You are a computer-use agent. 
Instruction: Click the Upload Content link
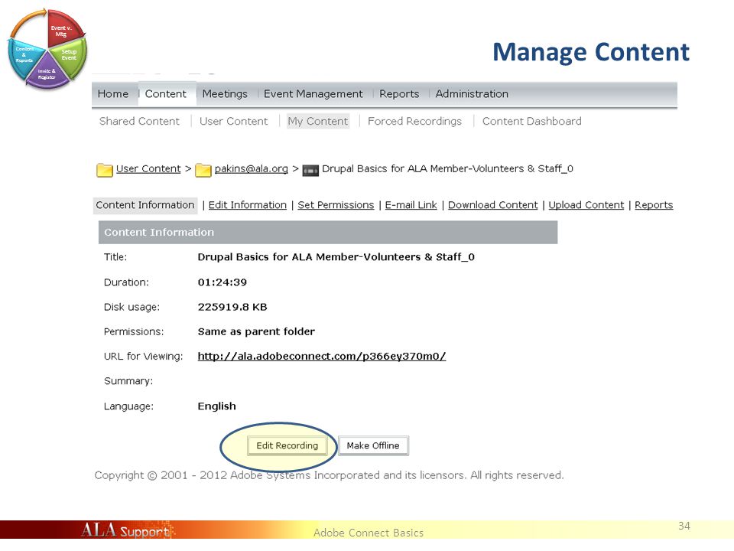point(586,205)
